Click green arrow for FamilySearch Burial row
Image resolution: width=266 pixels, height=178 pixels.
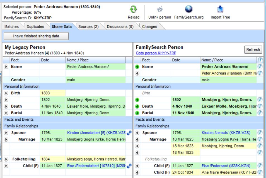coord(137,113)
